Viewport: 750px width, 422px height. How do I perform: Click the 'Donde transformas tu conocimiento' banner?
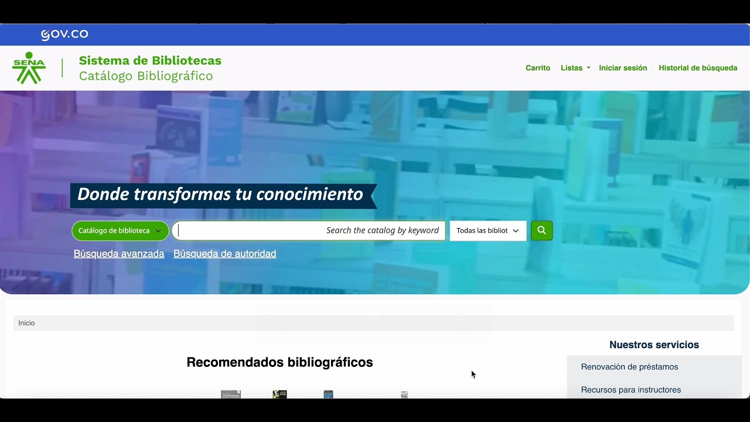click(223, 195)
